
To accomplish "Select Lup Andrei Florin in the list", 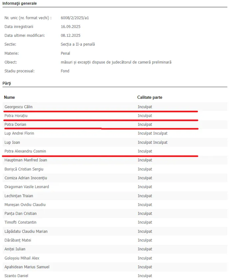I will point(19,133).
